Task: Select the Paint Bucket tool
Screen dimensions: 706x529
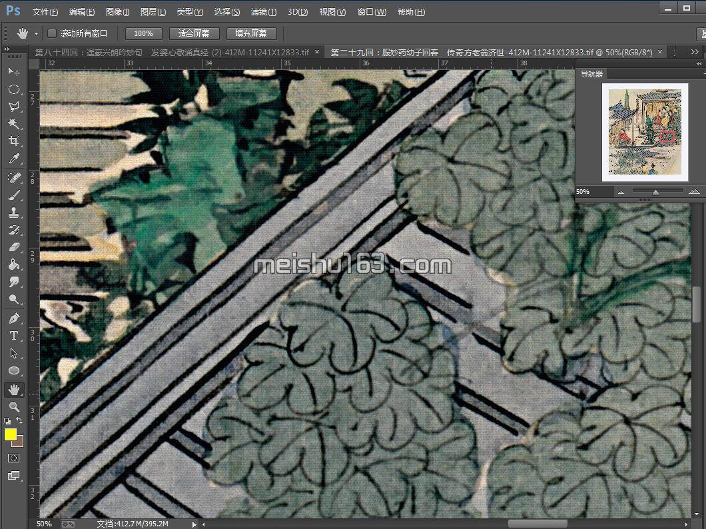Action: [14, 264]
